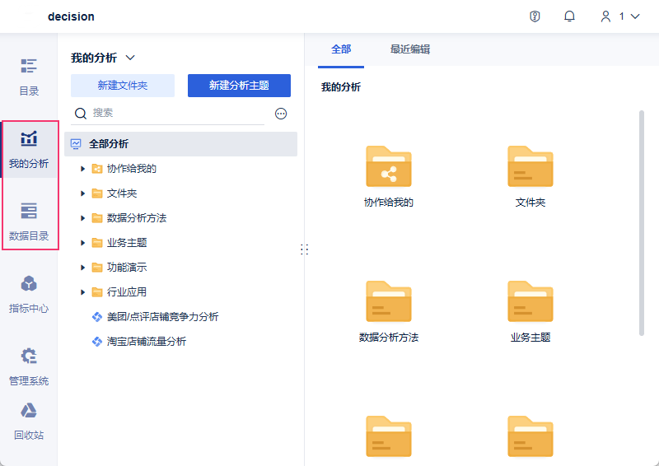The image size is (659, 466).
Task: Click the vertical scrollbar in content pane
Action: (x=642, y=222)
